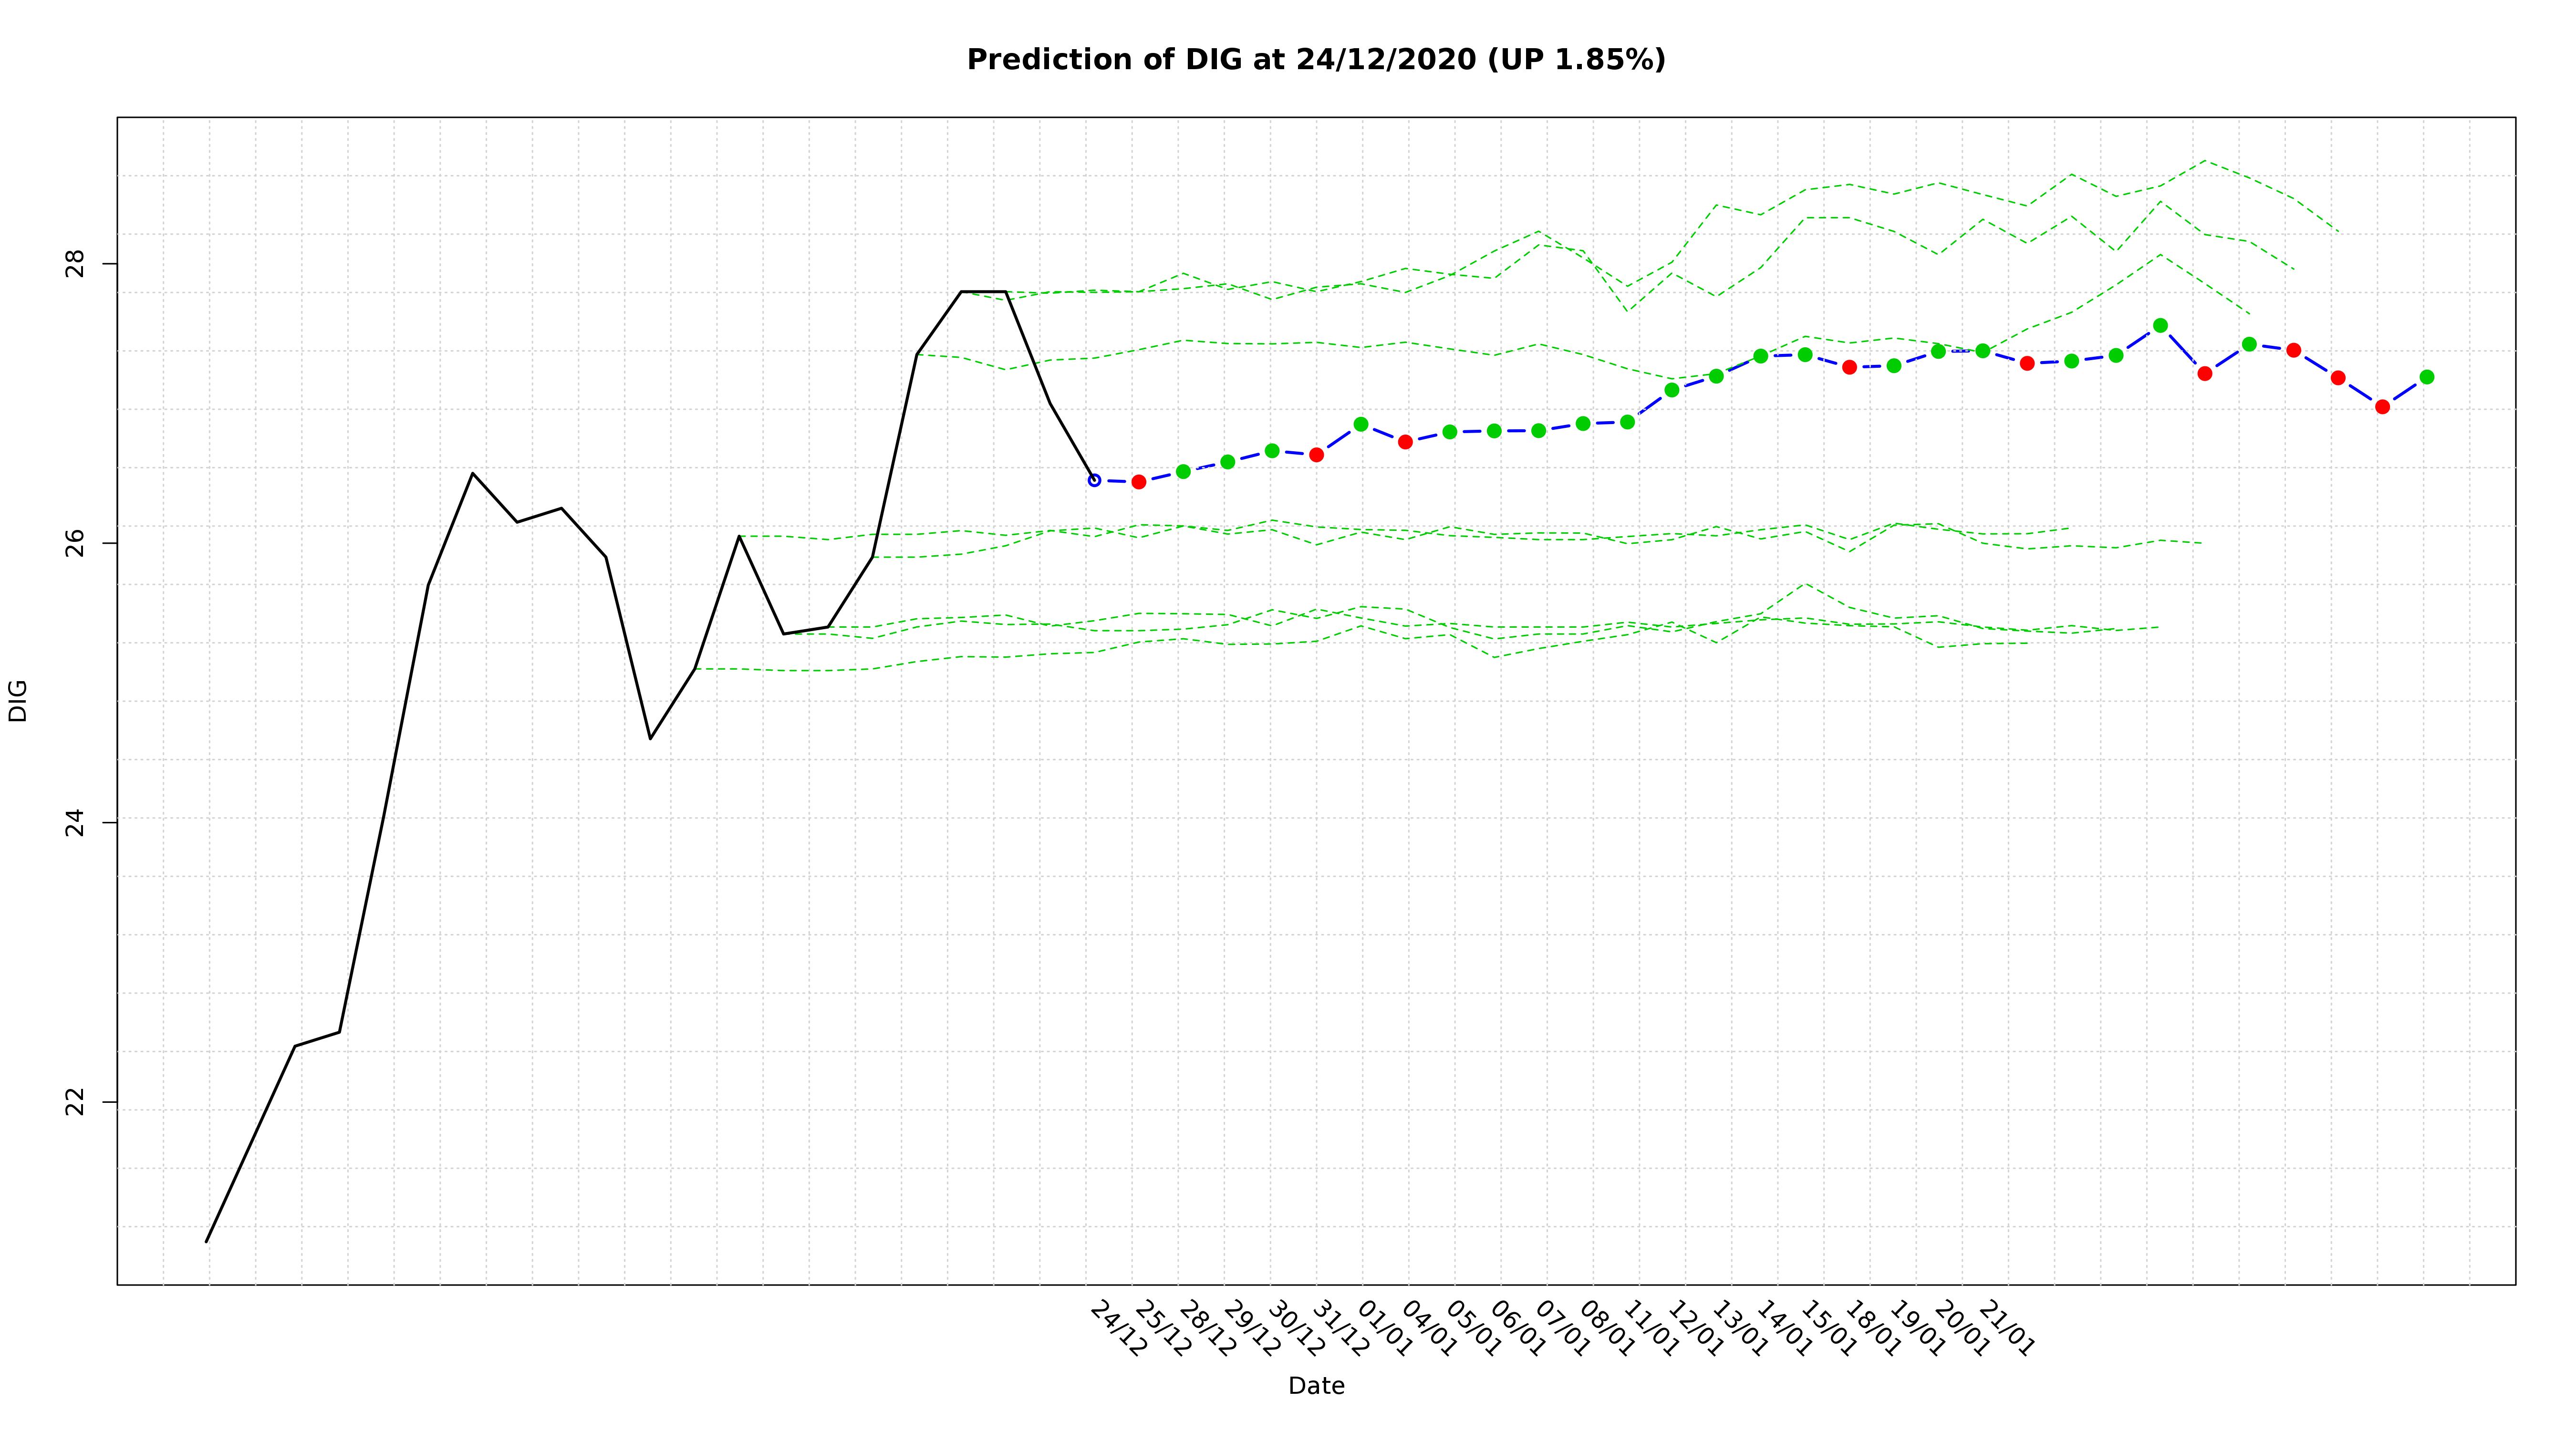The height and width of the screenshot is (1431, 2576).
Task: Click the y-axis tick label 28
Action: (74, 264)
